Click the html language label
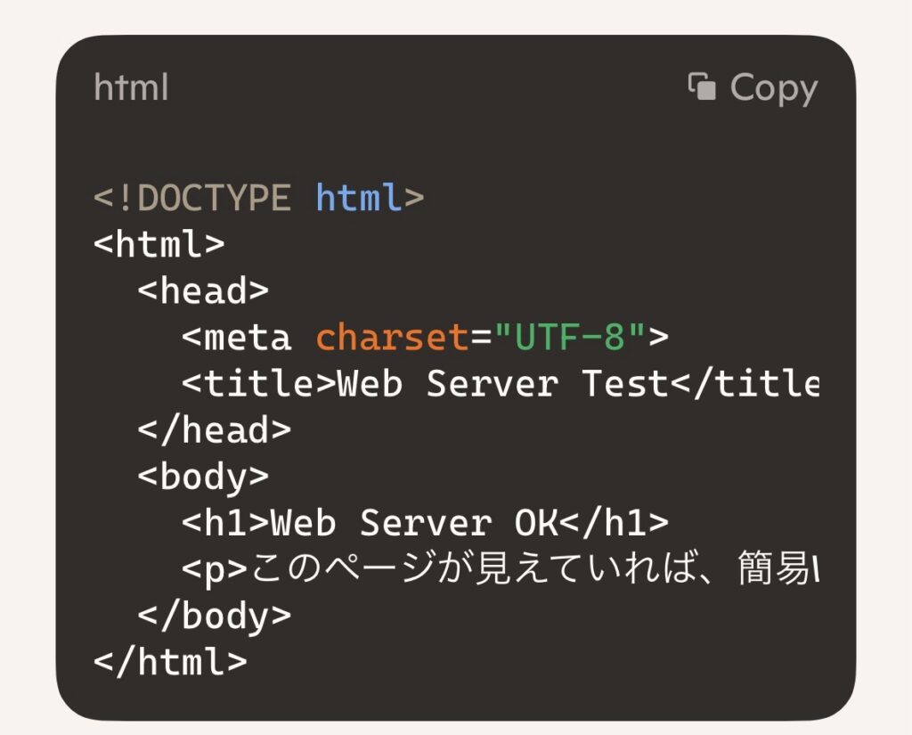This screenshot has height=735, width=912. (131, 88)
